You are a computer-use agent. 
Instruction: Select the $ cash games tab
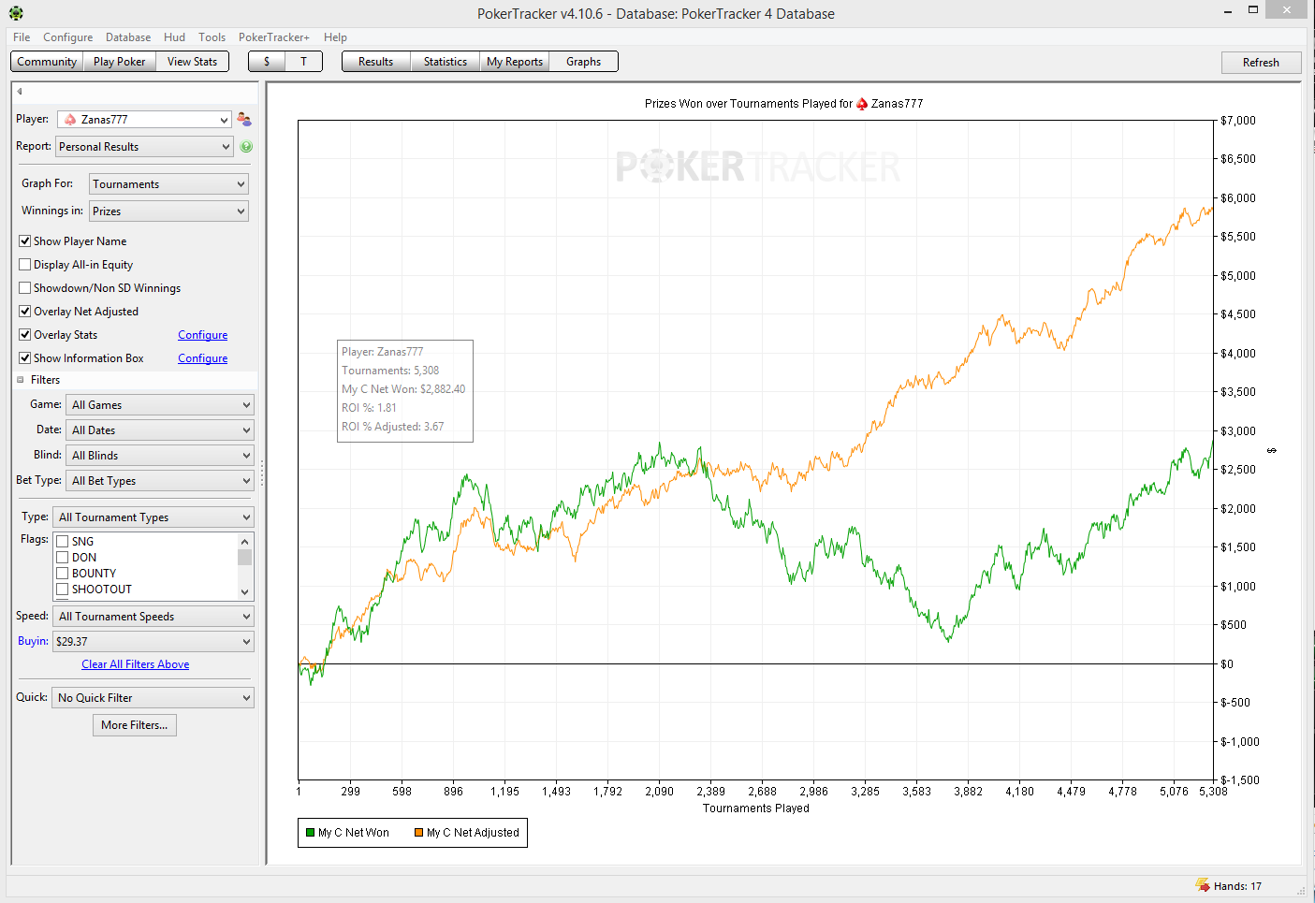click(x=267, y=62)
